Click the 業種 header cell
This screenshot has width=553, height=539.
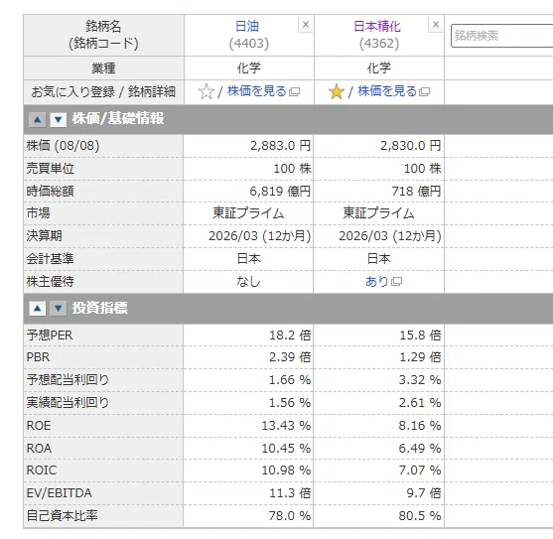[x=103, y=68]
